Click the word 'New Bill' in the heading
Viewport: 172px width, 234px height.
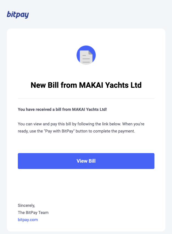coord(45,85)
